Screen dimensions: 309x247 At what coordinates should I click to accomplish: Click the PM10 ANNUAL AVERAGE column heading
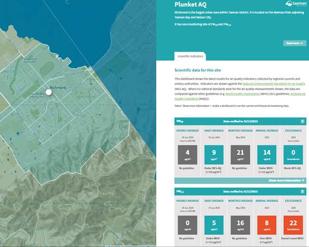pyautogui.click(x=267, y=131)
